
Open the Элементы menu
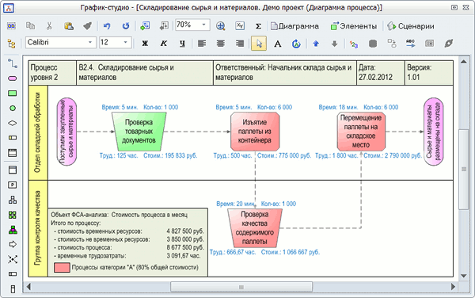tap(354, 26)
